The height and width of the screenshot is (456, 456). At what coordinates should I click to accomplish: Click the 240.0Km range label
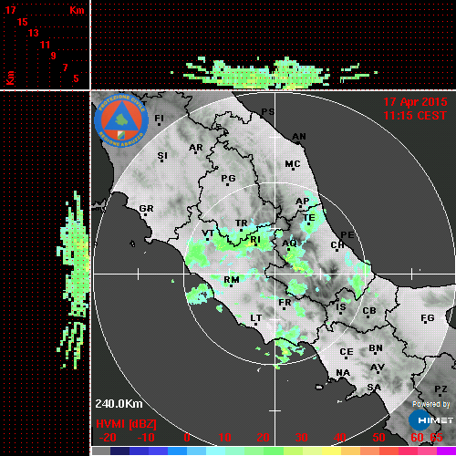(119, 404)
